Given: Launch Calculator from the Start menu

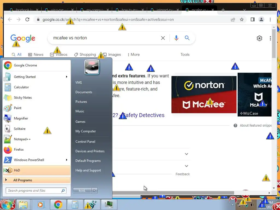Looking at the screenshot, I should point(37,87).
